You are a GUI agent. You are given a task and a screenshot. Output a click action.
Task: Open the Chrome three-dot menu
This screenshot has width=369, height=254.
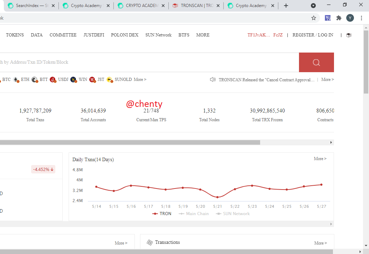pos(361,18)
